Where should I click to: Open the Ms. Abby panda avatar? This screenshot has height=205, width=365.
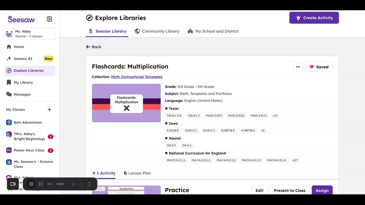[9, 34]
